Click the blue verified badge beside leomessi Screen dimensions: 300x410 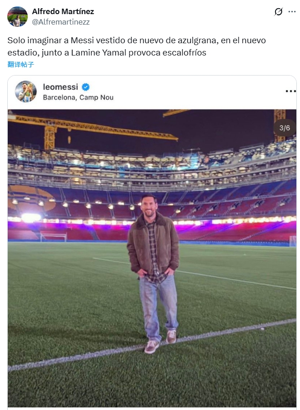click(x=85, y=87)
